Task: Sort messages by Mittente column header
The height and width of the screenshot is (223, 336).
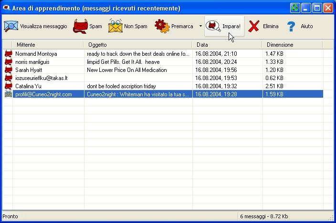Action: pyautogui.click(x=48, y=45)
